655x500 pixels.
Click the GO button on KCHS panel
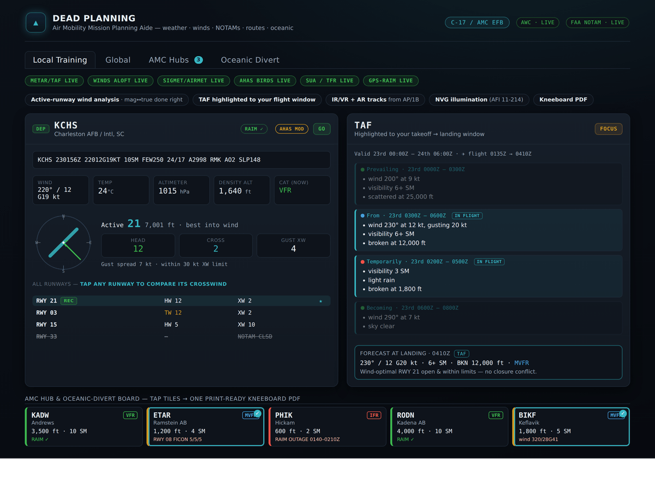click(x=321, y=129)
